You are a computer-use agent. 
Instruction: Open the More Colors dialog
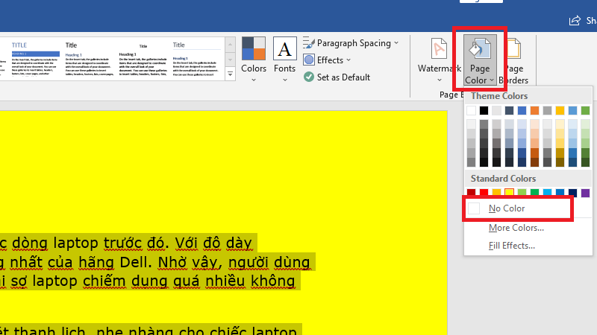516,227
